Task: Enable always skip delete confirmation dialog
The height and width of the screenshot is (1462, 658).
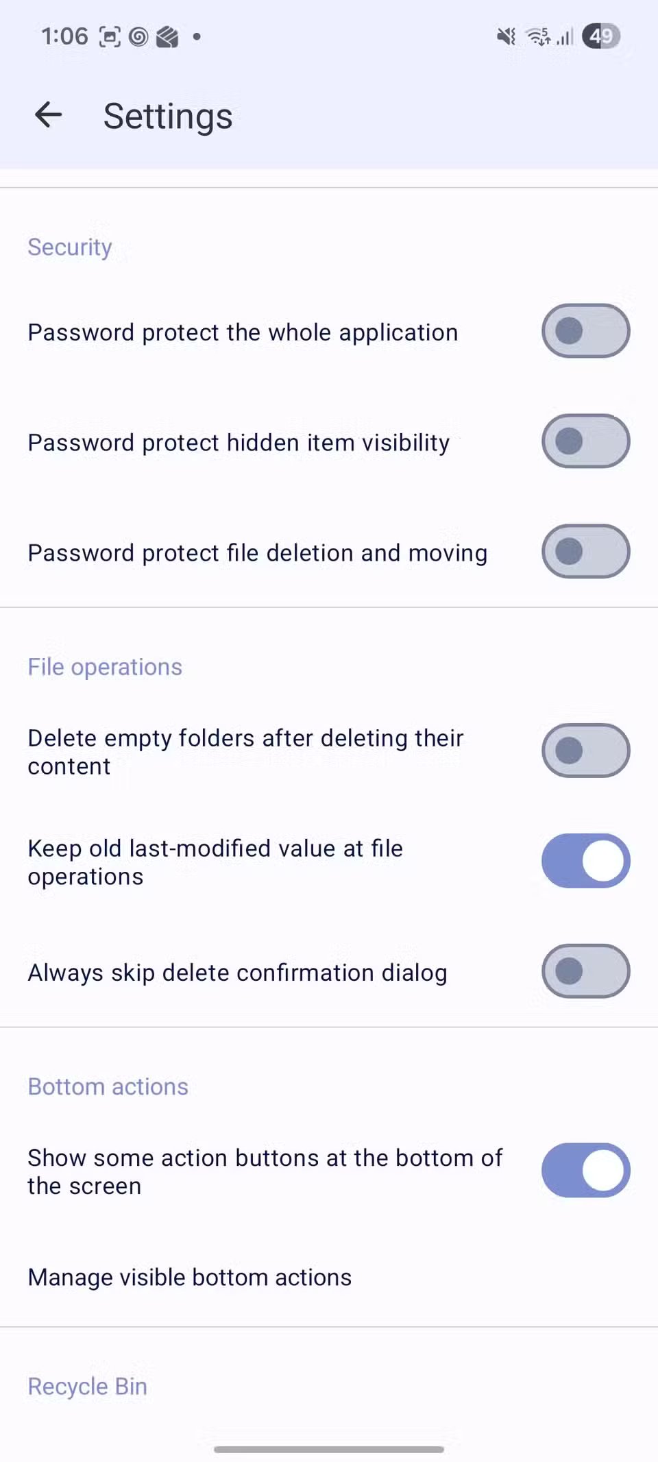Action: click(x=585, y=971)
